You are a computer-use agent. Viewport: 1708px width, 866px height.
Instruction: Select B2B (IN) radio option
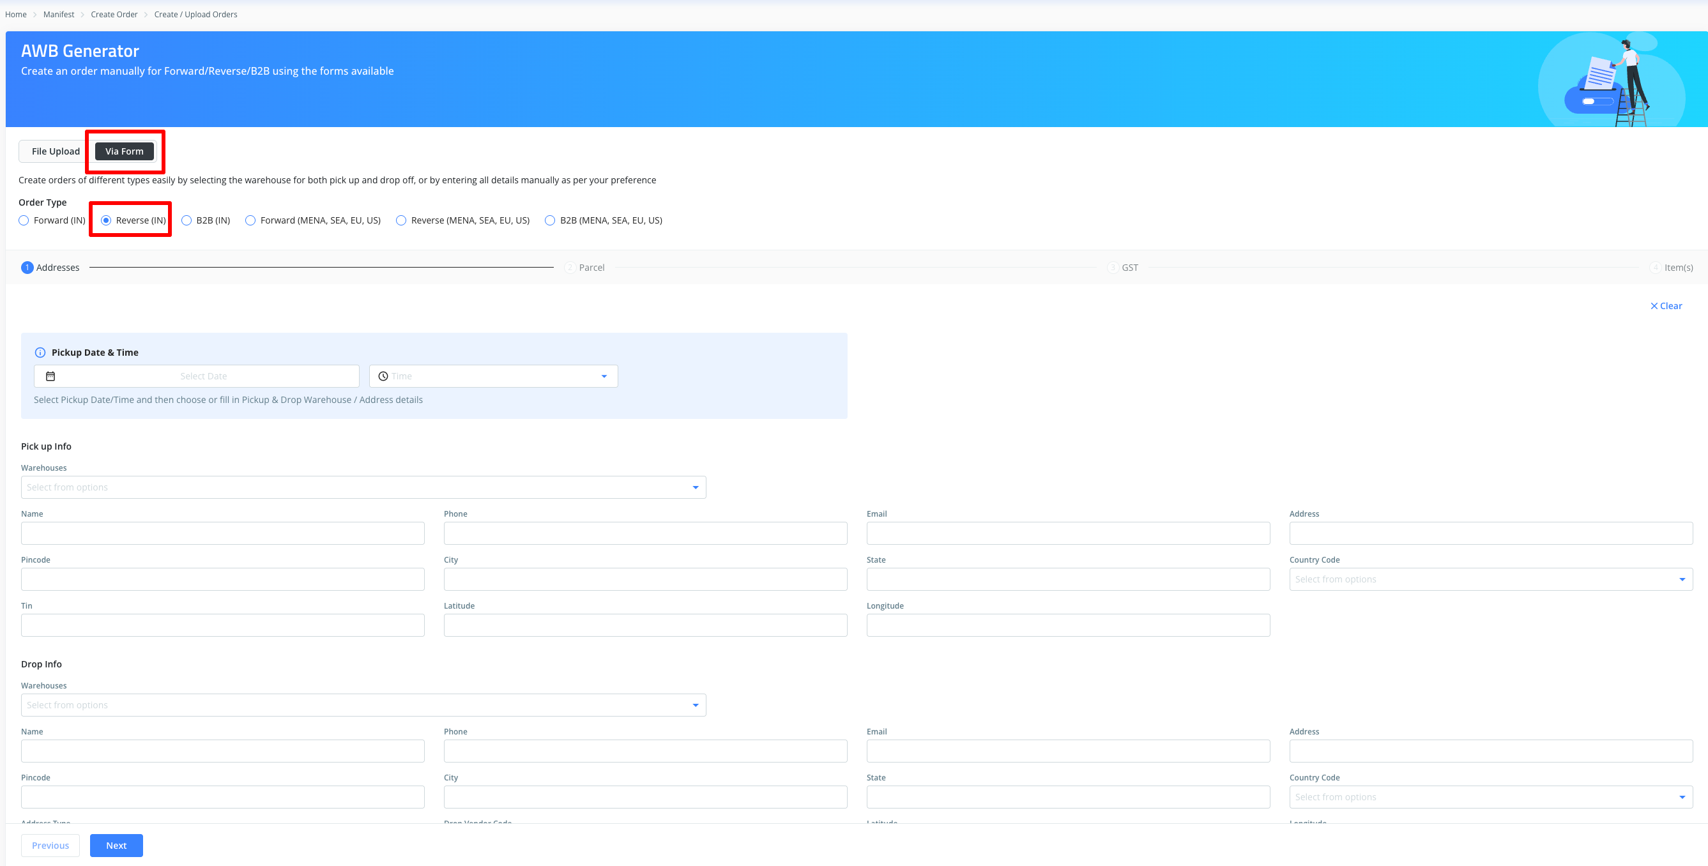point(187,220)
